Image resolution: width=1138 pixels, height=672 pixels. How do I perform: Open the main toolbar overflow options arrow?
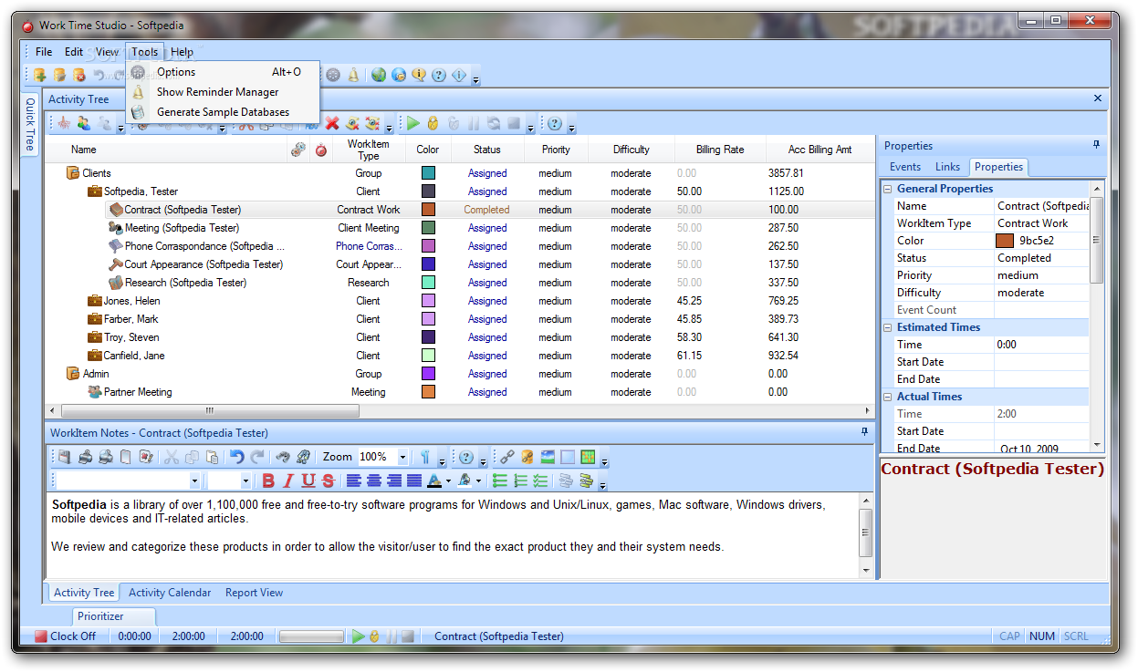475,80
